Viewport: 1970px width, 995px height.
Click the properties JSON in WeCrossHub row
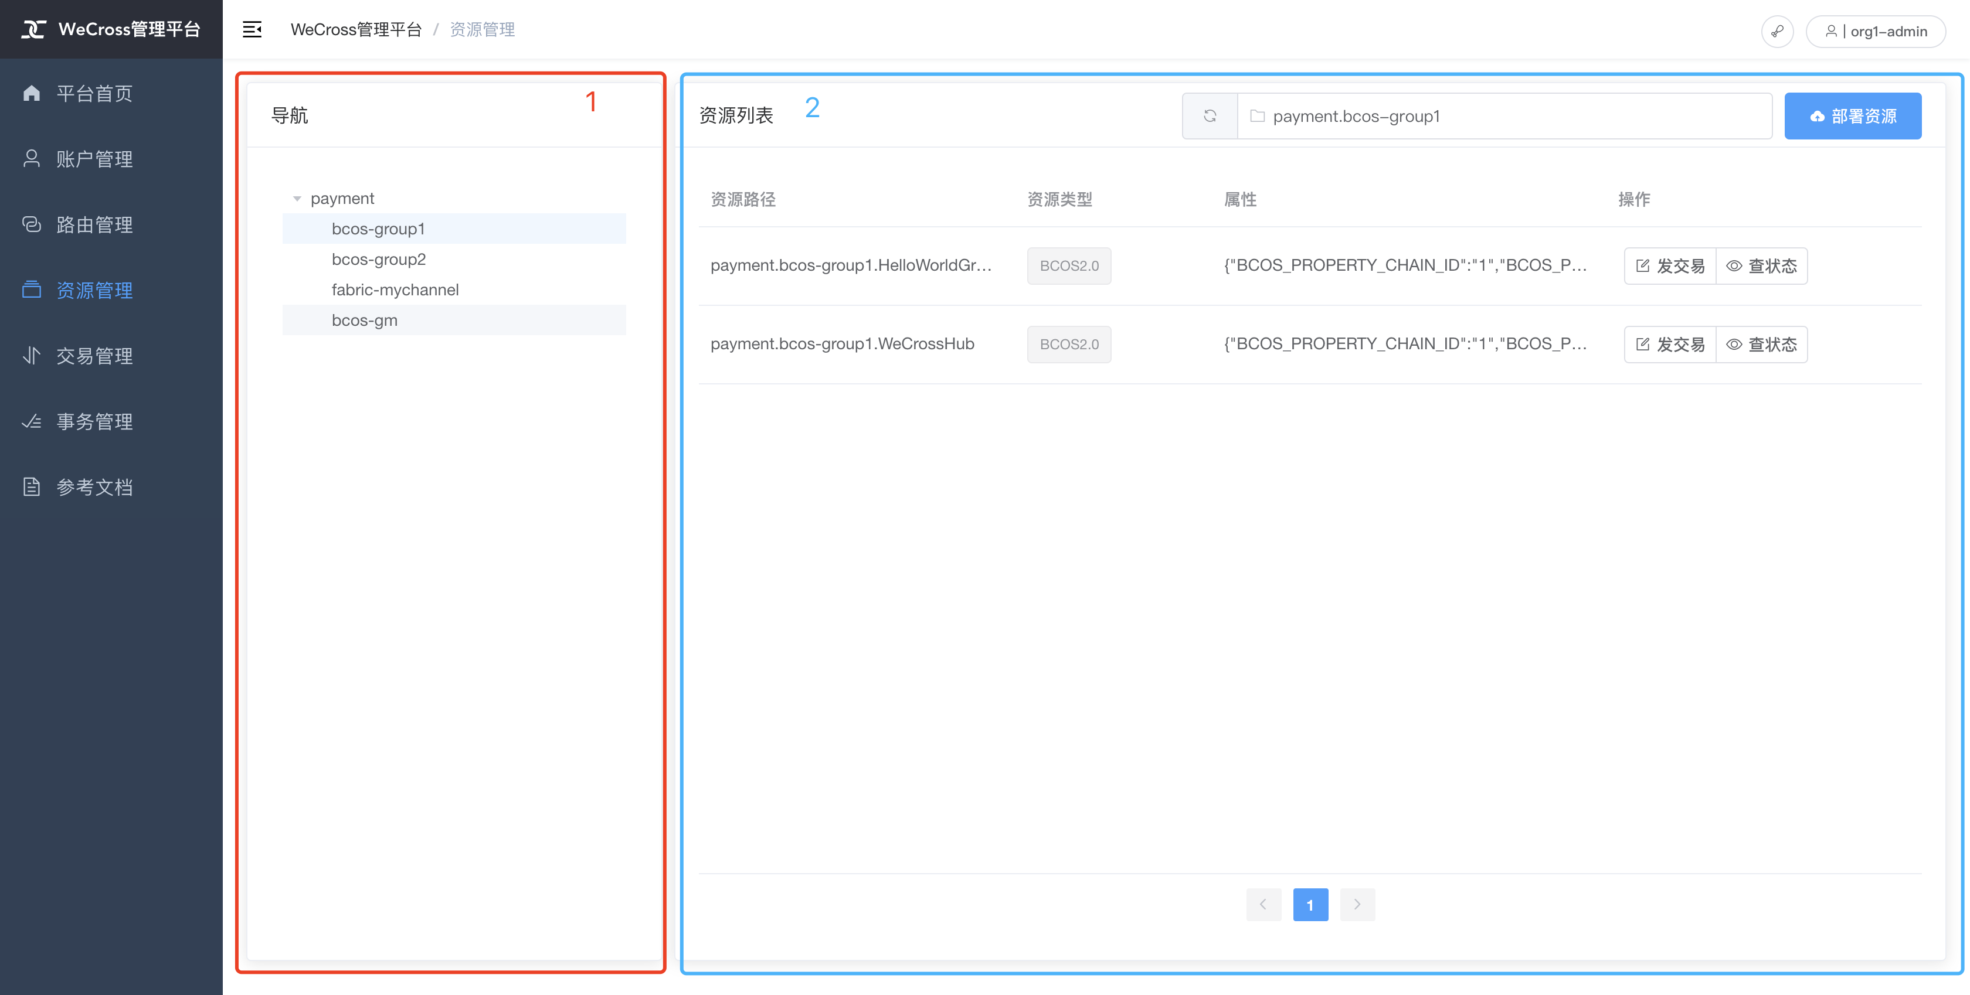point(1405,344)
